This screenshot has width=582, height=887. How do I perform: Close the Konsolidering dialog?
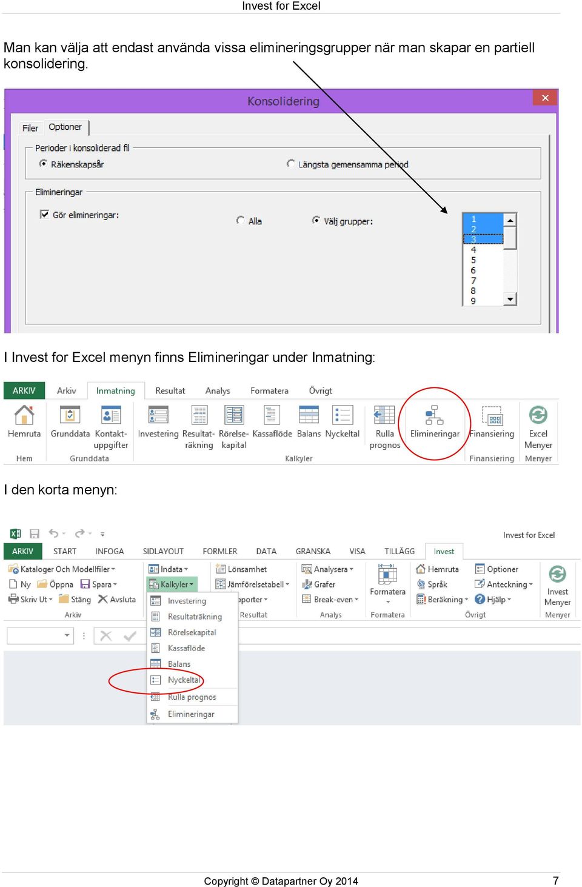click(545, 98)
